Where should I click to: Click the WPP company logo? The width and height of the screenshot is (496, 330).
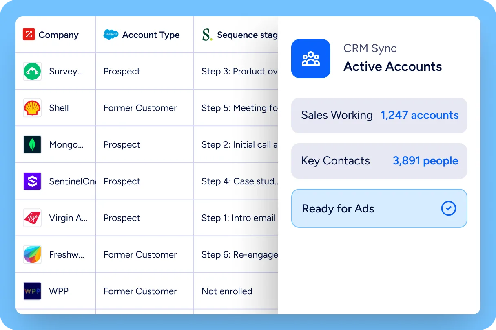point(32,291)
